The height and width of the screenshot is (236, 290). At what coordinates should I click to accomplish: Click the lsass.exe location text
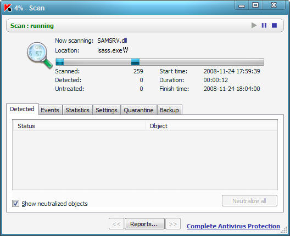[x=113, y=50]
